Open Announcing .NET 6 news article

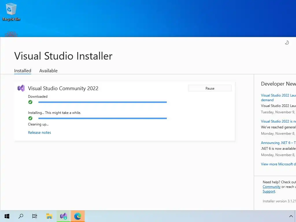tap(278, 143)
